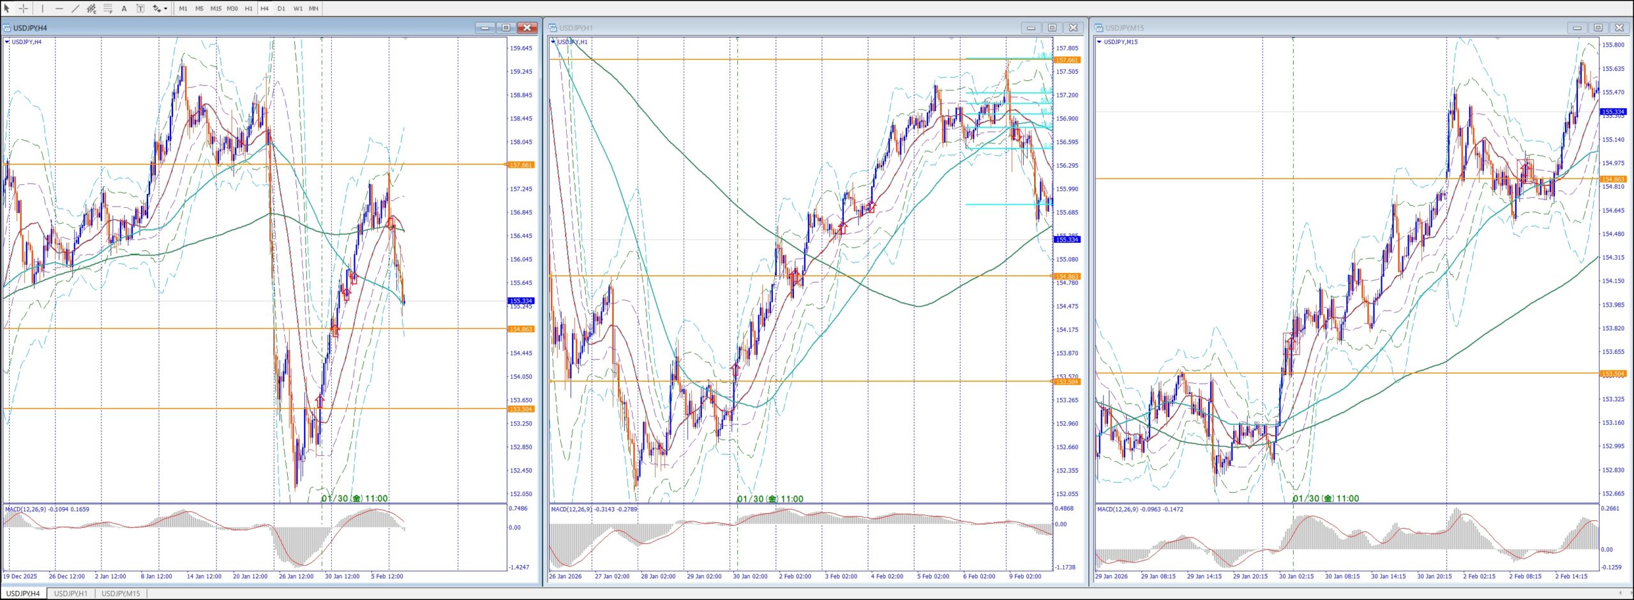Select the equidistant channel tool
Image resolution: width=1634 pixels, height=600 pixels.
(91, 8)
